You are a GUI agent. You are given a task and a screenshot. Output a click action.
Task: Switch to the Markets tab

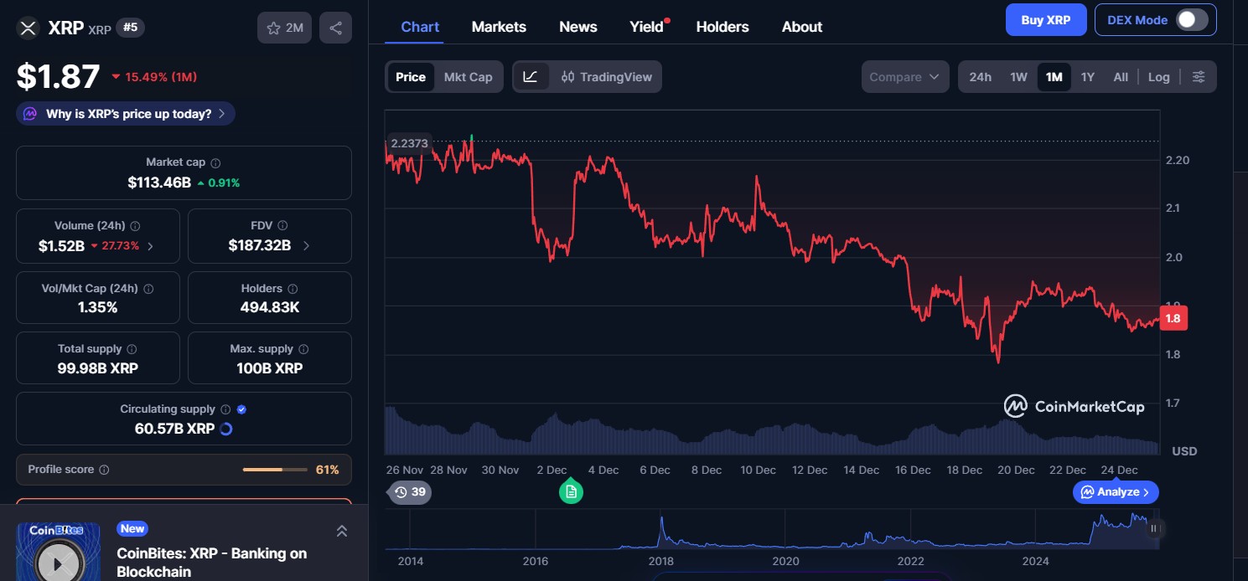click(499, 26)
